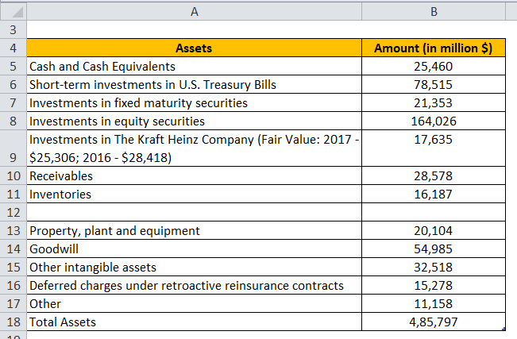Click the value 164,026 cell
Image resolution: width=517 pixels, height=339 pixels.
434,121
